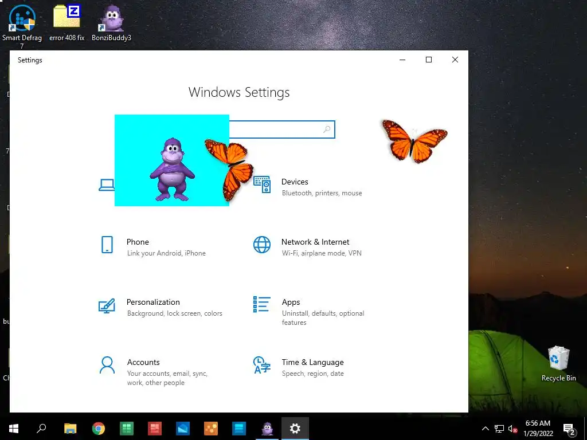Click the Network & Internet globe icon
Viewport: 587px width, 440px height.
(261, 245)
